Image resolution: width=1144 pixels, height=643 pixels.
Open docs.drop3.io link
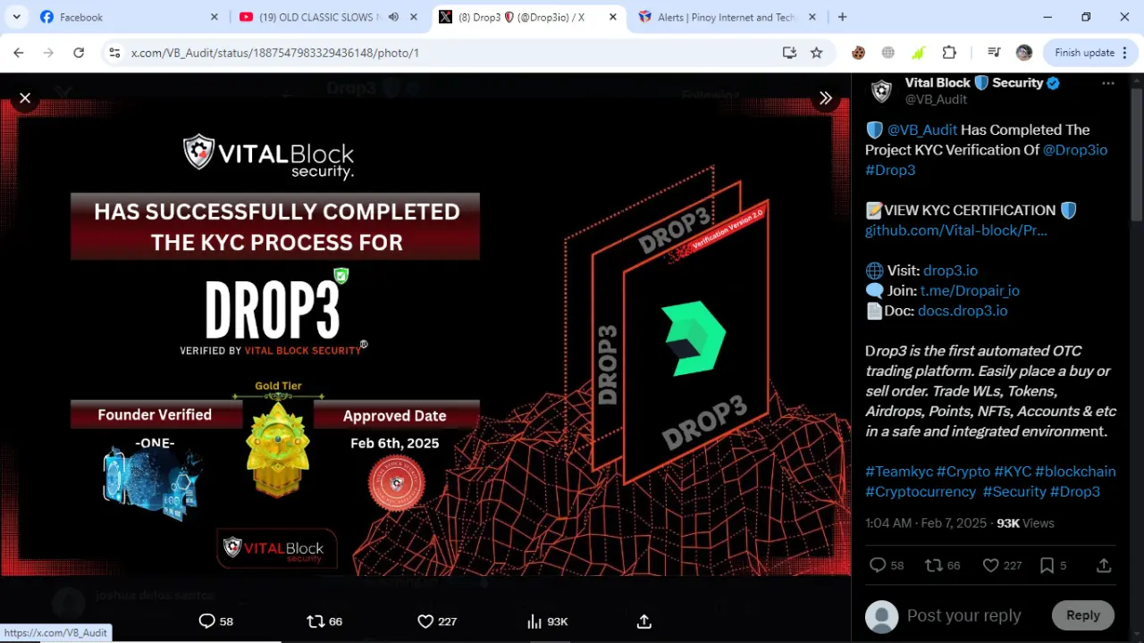coord(963,311)
